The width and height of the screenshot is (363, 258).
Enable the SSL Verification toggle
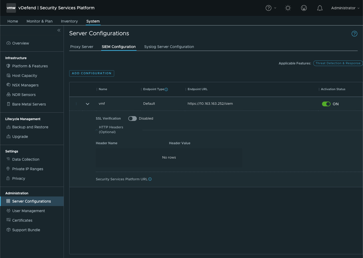[x=132, y=119]
